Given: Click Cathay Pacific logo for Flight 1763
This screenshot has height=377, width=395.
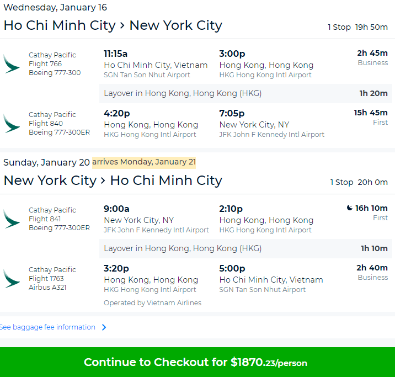Looking at the screenshot, I should (x=12, y=279).
